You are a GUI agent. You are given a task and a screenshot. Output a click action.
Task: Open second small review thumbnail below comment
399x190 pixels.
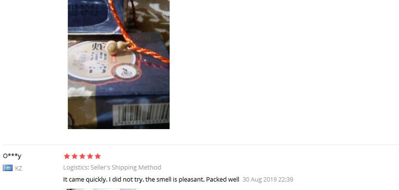click(x=102, y=189)
